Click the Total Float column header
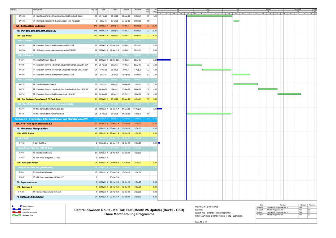 pos(148,11)
